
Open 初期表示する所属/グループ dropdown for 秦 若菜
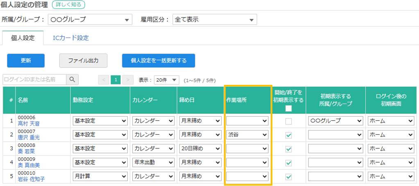click(x=335, y=148)
